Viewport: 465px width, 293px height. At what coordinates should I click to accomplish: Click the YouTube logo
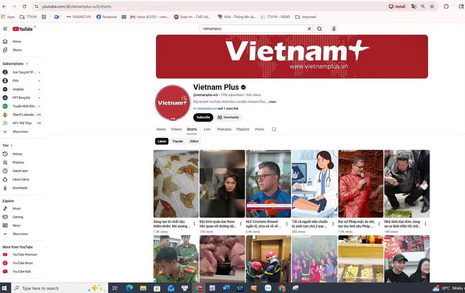[x=22, y=29]
